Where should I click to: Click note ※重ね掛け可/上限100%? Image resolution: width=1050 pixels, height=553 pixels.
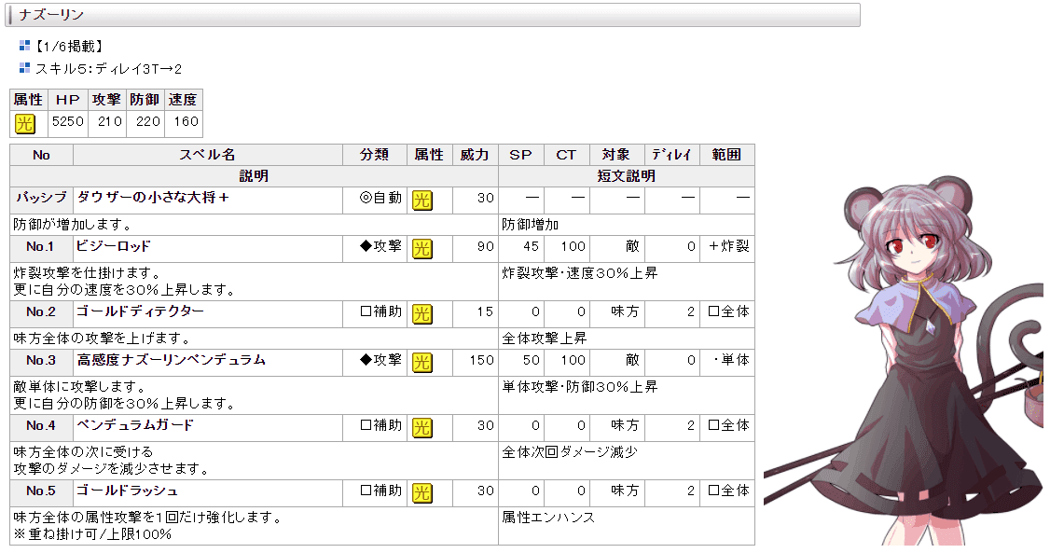(x=92, y=534)
